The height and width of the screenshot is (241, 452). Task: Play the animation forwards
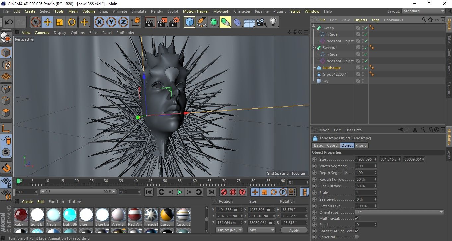coord(179,192)
